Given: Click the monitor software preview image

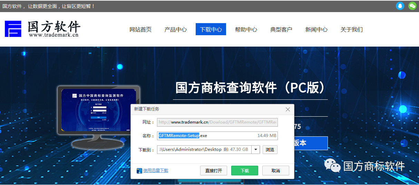Looking at the screenshot, I should tap(98, 117).
